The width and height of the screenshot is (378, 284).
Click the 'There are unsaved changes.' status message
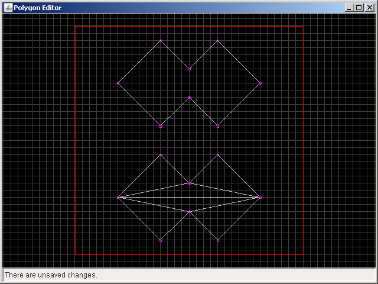(x=51, y=275)
